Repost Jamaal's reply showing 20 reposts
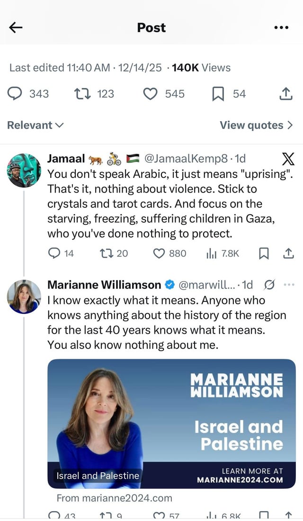This screenshot has height=521, width=303. (x=106, y=254)
